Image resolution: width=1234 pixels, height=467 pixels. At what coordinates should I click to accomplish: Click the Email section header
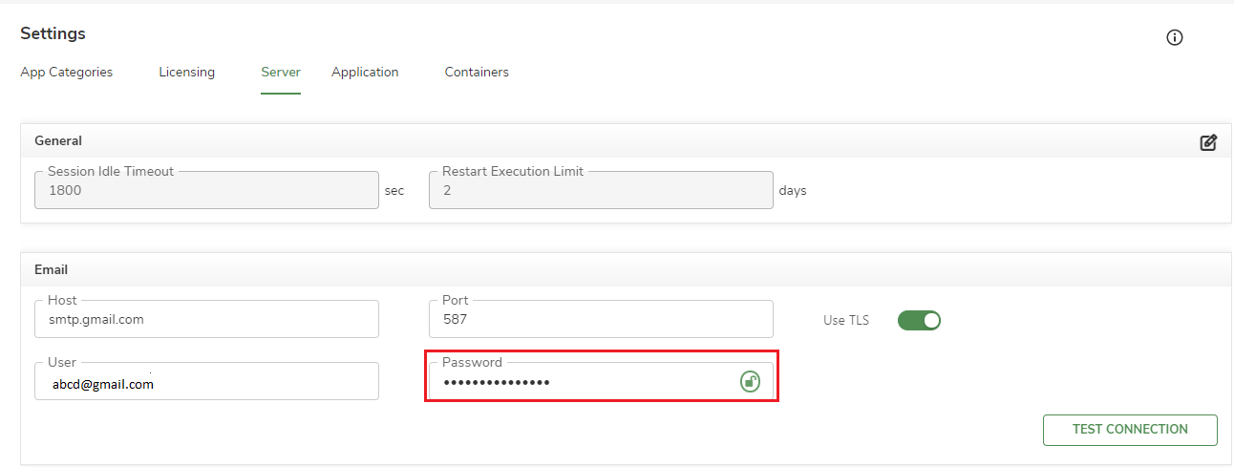tap(51, 269)
